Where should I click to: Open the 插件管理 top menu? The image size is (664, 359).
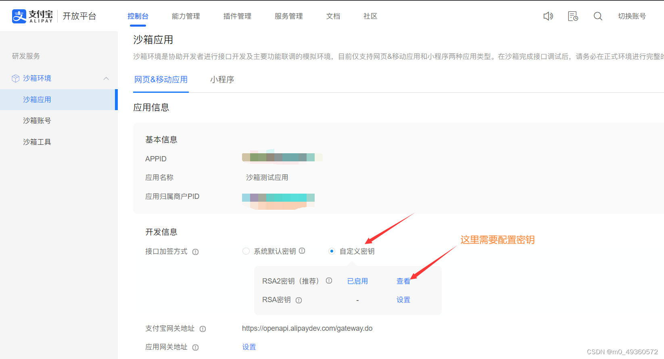tap(237, 16)
